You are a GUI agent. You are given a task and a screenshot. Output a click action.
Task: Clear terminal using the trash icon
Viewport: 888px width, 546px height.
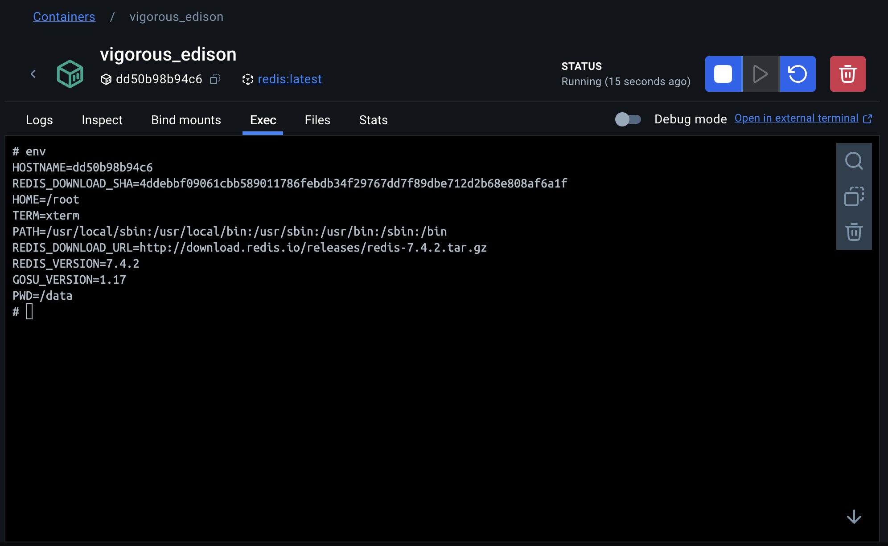(x=854, y=232)
